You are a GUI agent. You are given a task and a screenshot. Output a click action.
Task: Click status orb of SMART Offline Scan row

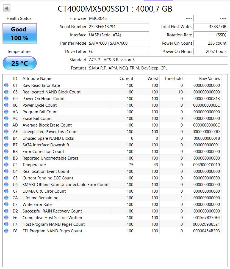pos(6,184)
